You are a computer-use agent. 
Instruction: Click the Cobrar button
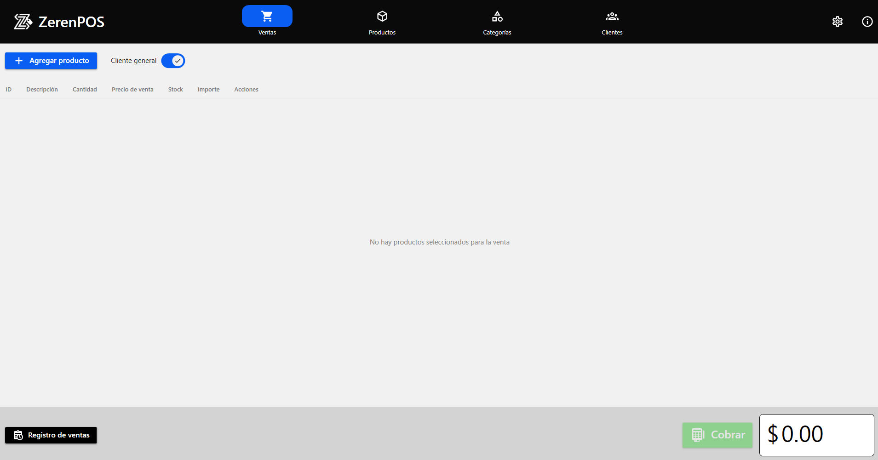coord(717,435)
